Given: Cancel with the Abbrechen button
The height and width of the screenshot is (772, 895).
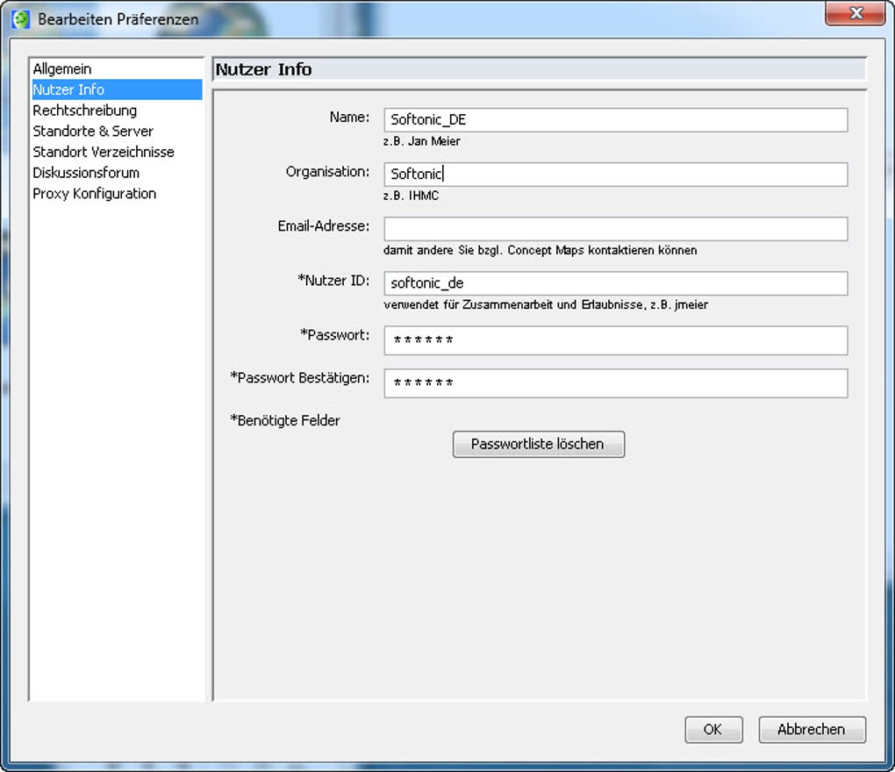Looking at the screenshot, I should tap(812, 729).
